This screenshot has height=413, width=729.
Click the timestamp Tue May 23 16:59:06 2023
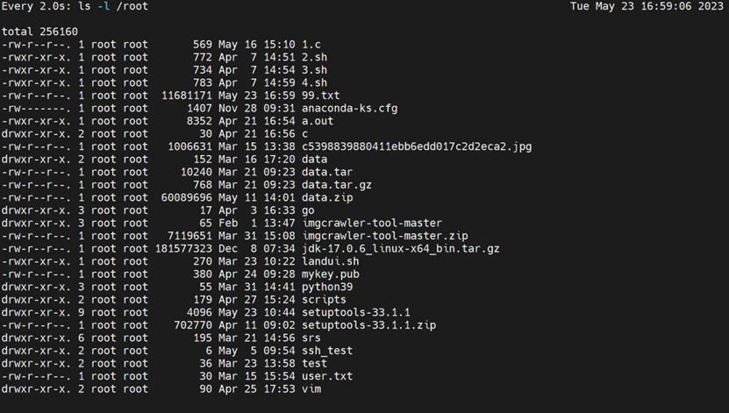click(647, 6)
